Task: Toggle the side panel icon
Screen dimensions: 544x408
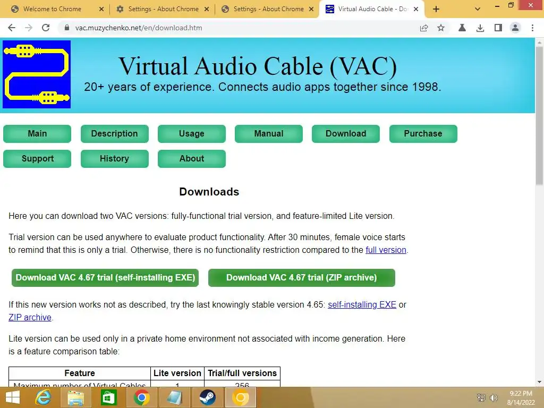Action: [x=498, y=28]
